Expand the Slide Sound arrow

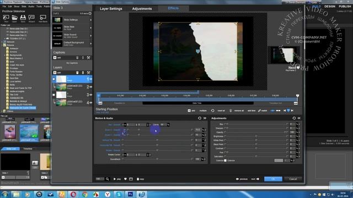91,36
